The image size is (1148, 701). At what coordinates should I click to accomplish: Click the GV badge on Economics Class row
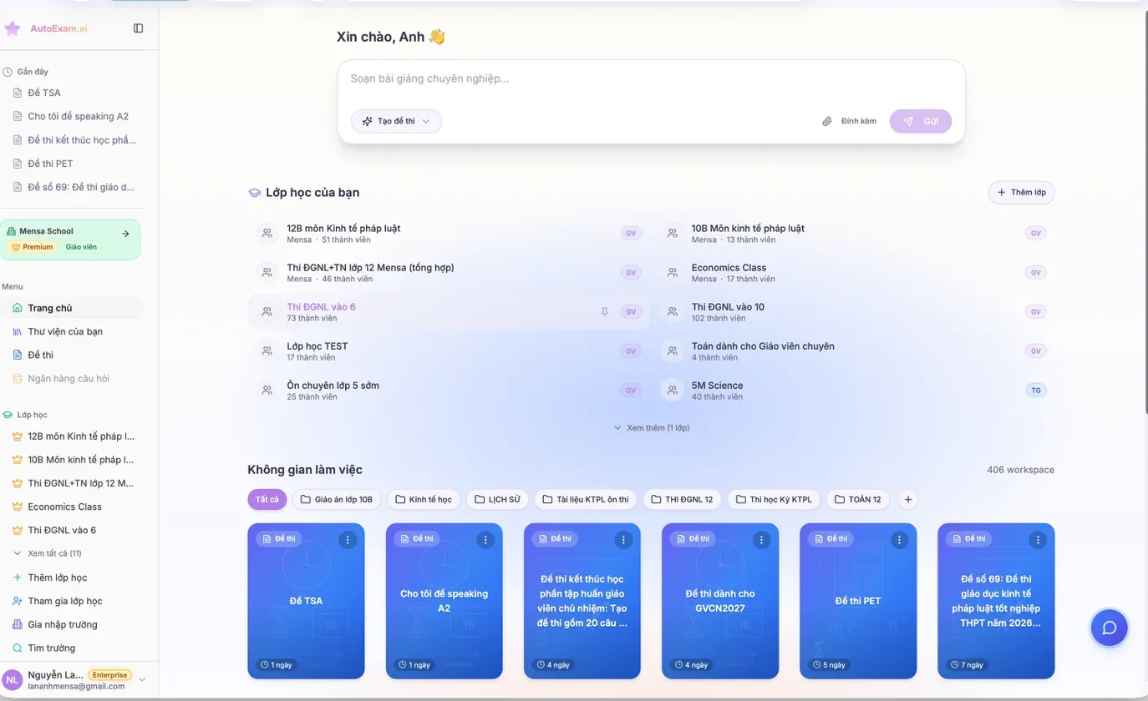pos(1036,272)
